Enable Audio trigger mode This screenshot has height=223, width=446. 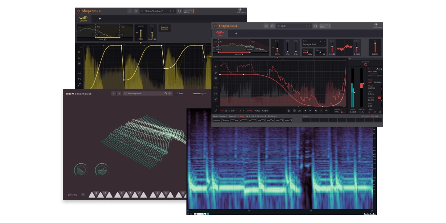point(265,111)
